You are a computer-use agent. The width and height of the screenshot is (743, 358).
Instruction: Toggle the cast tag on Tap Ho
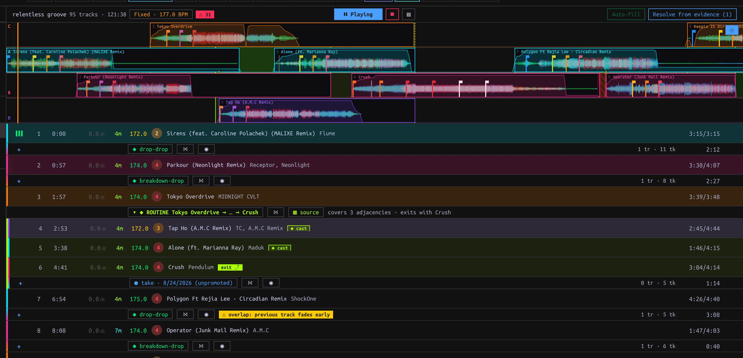coord(299,228)
